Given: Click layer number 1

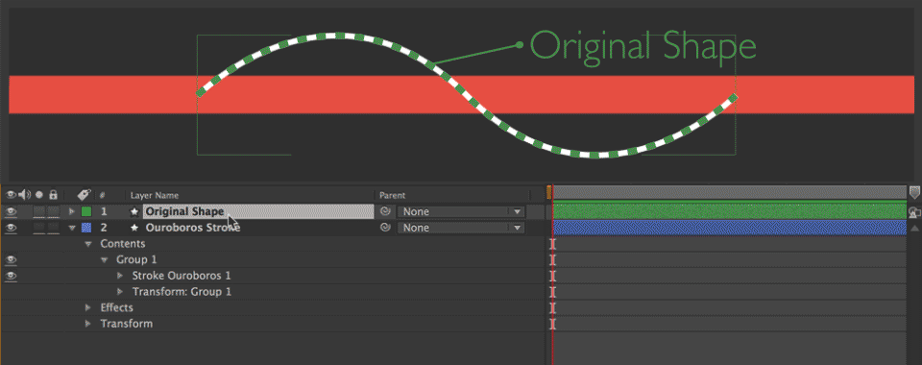Looking at the screenshot, I should tap(104, 211).
